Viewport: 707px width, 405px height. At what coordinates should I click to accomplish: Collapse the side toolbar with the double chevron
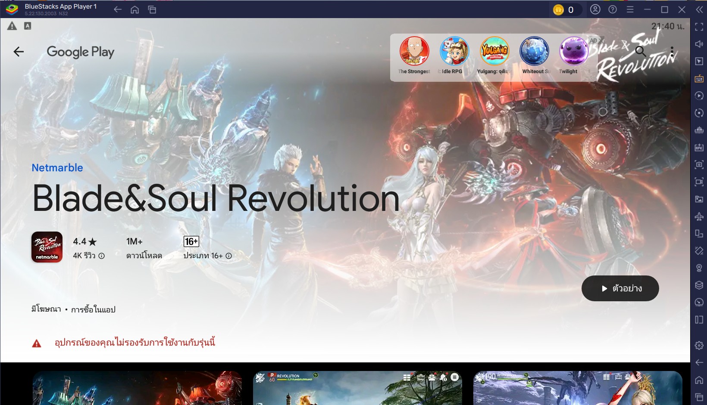[x=699, y=9]
